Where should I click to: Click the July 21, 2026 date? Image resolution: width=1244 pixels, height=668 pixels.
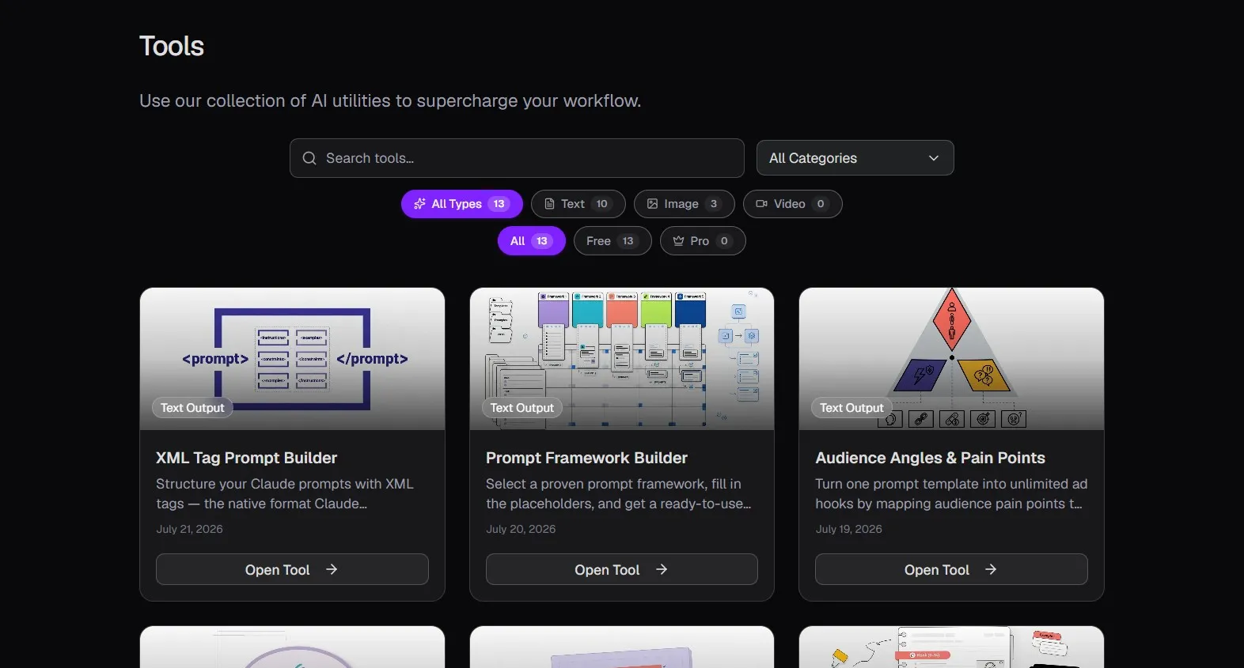[x=189, y=529]
